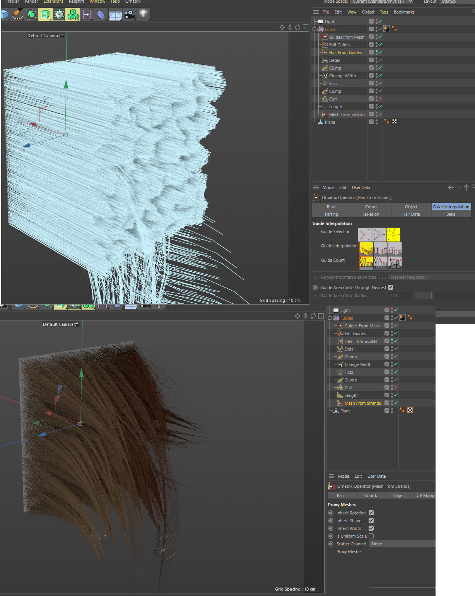
Task: Click the attribute manager back arrow
Action: tap(451, 187)
